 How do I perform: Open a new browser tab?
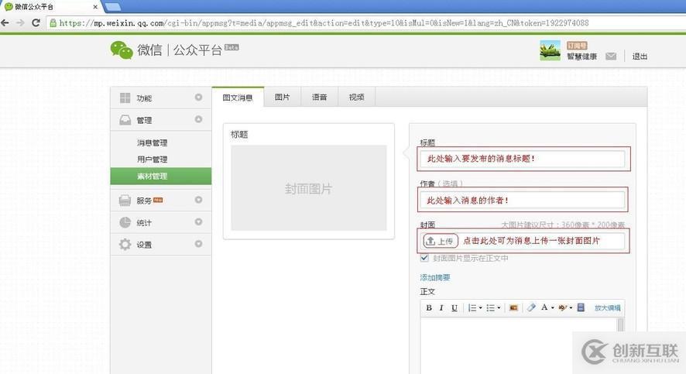tap(112, 6)
